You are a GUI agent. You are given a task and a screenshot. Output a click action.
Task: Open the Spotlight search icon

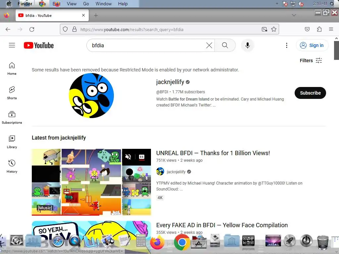coord(332,4)
